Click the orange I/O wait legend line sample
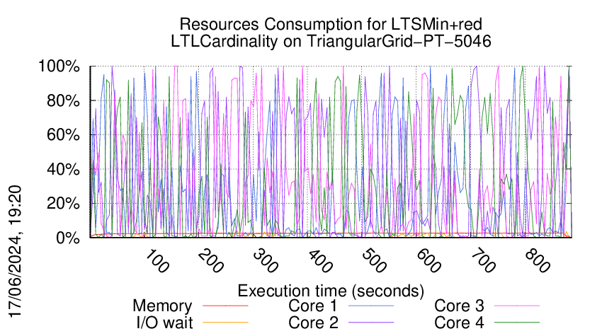Image resolution: width=602 pixels, height=336 pixels. (x=225, y=323)
